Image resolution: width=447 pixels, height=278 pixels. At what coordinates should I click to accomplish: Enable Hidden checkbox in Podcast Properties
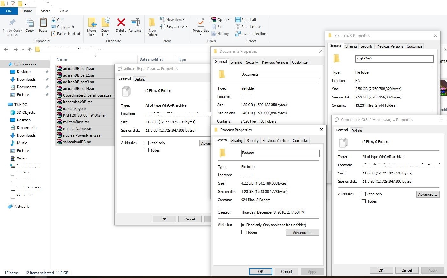243,232
